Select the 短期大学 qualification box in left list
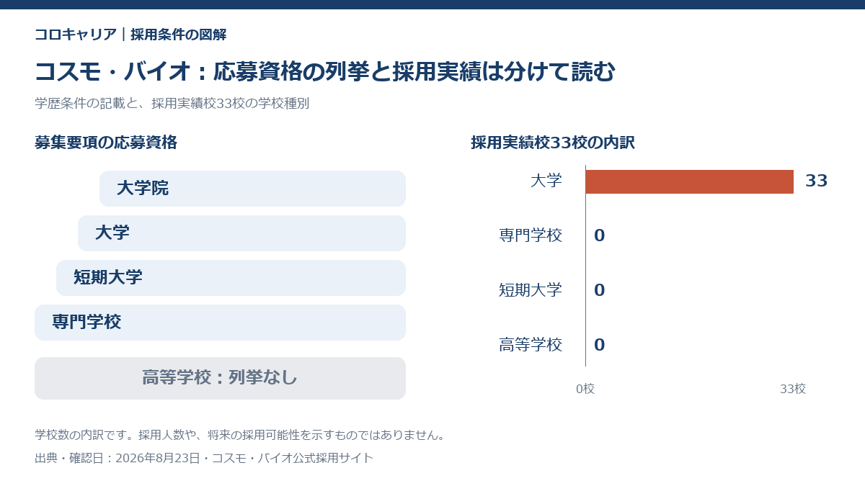 tap(231, 278)
